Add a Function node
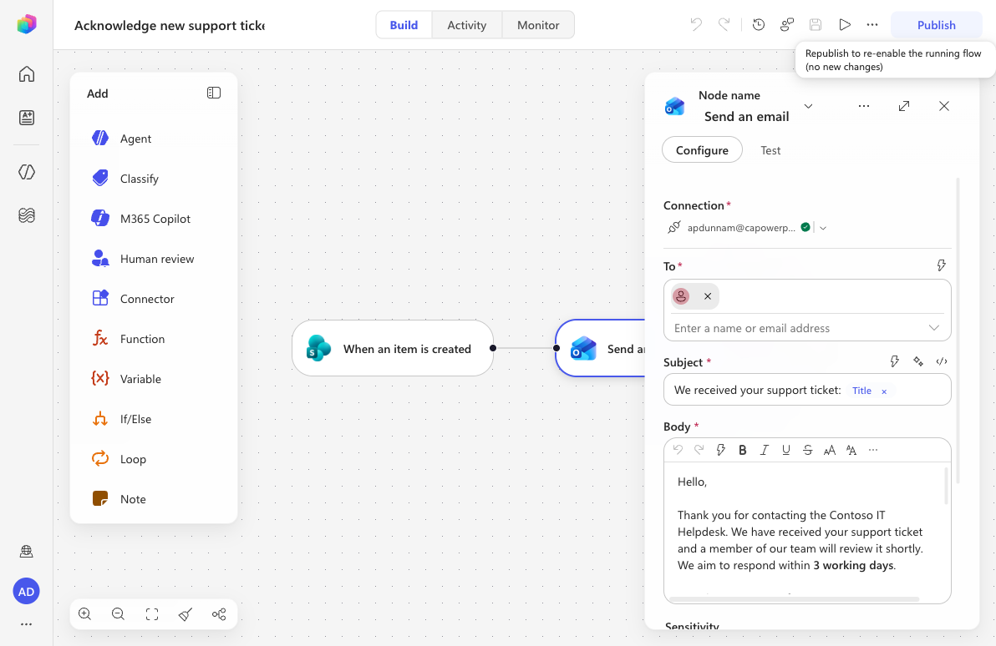The height and width of the screenshot is (646, 996). [154, 339]
